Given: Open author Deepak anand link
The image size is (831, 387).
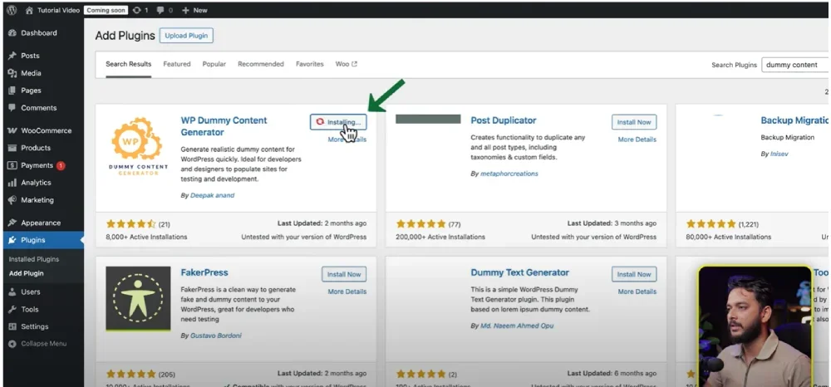Looking at the screenshot, I should [x=212, y=195].
